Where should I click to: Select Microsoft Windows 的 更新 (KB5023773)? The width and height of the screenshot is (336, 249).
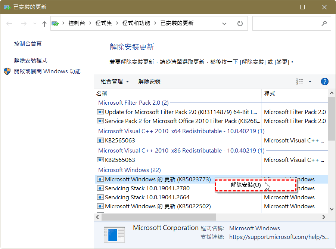[x=158, y=179]
